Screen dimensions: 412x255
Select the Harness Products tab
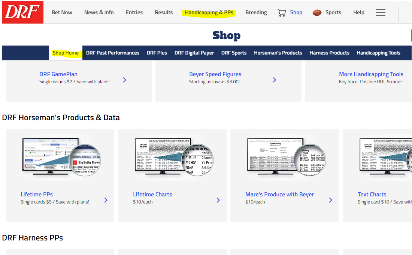329,53
